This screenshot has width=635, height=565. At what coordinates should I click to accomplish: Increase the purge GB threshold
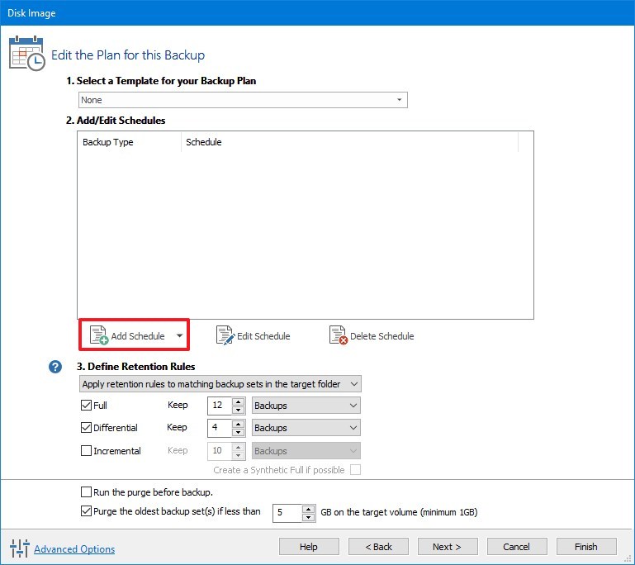click(x=309, y=509)
